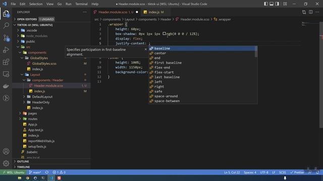Open Remote Explorer icon in activity bar
This screenshot has height=181, width=323.
click(6, 74)
